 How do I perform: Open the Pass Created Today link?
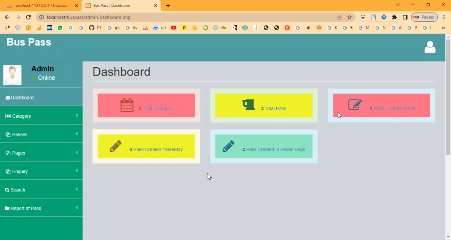coord(394,109)
